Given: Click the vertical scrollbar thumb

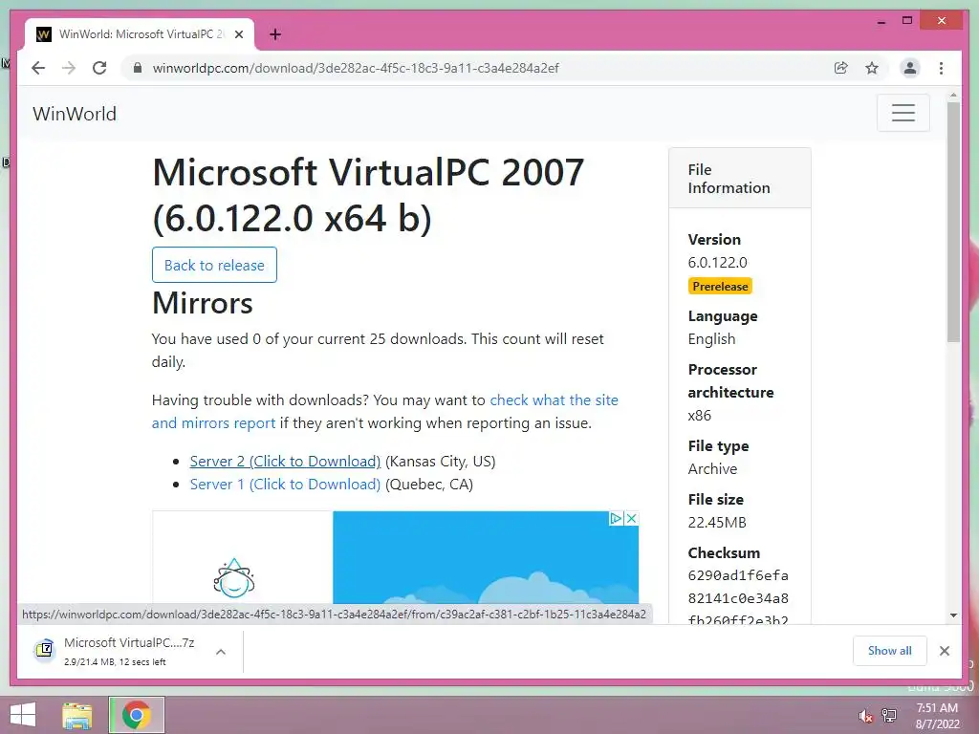Looking at the screenshot, I should (953, 222).
